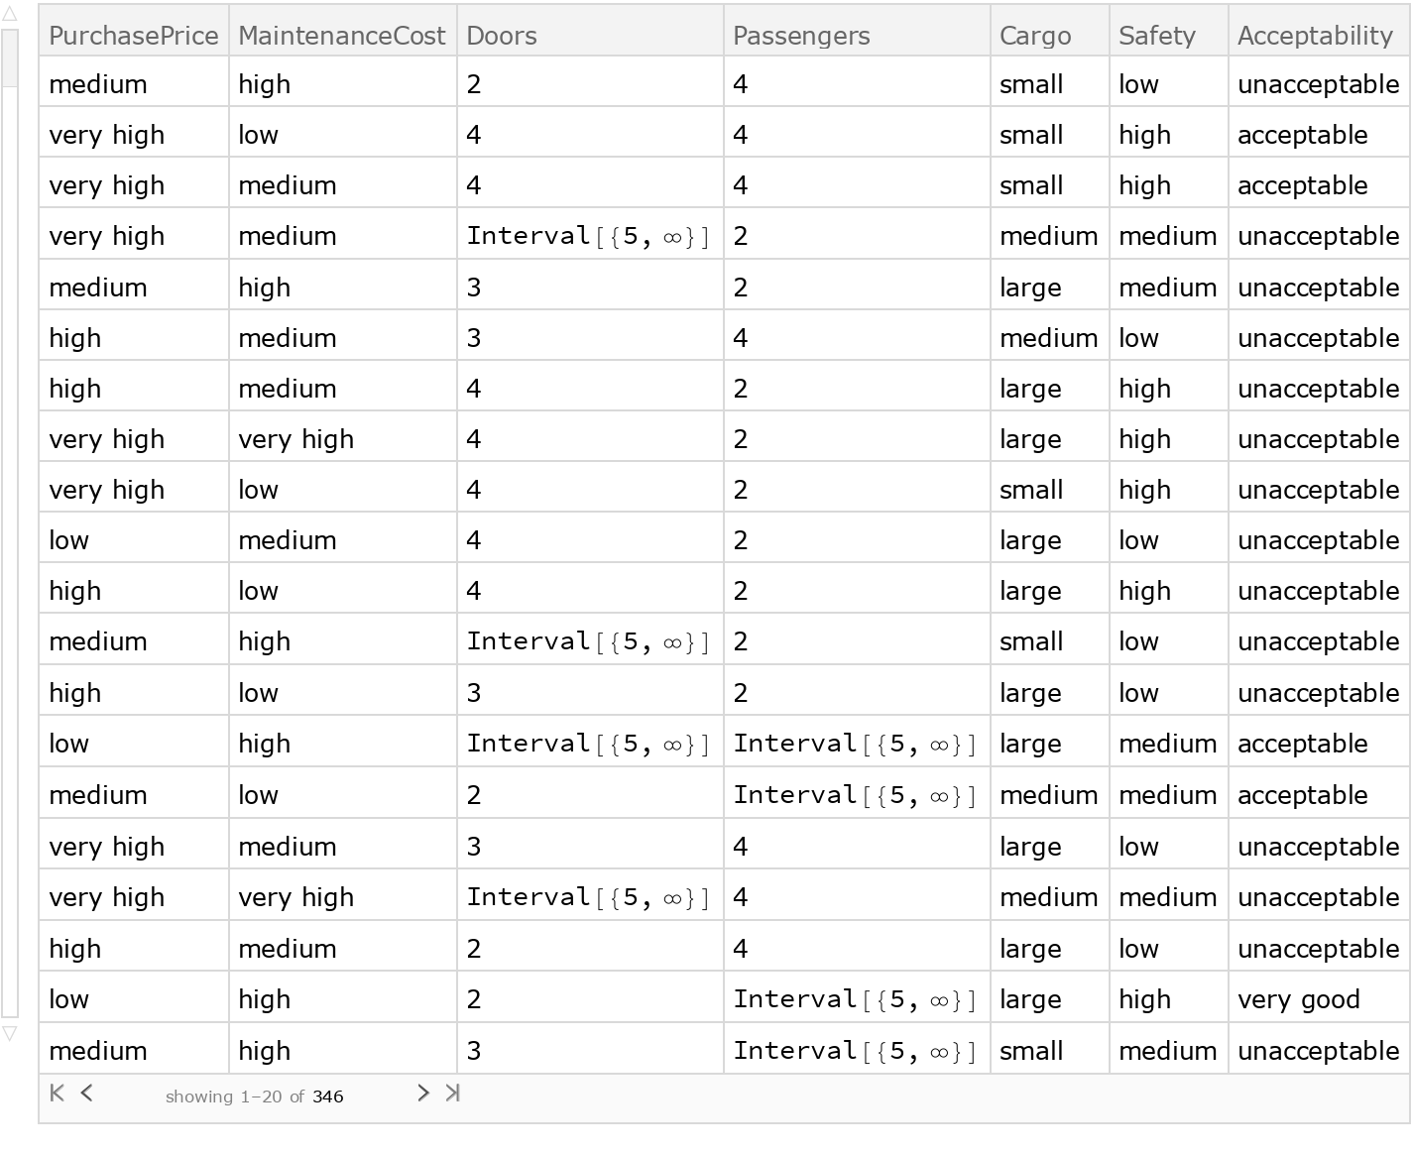The width and height of the screenshot is (1412, 1154).
Task: Go to the previous page of results
Action: pyautogui.click(x=87, y=1094)
